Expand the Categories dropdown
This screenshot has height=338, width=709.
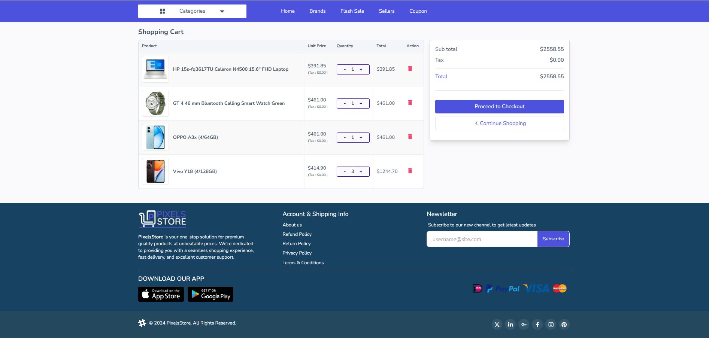pos(192,11)
